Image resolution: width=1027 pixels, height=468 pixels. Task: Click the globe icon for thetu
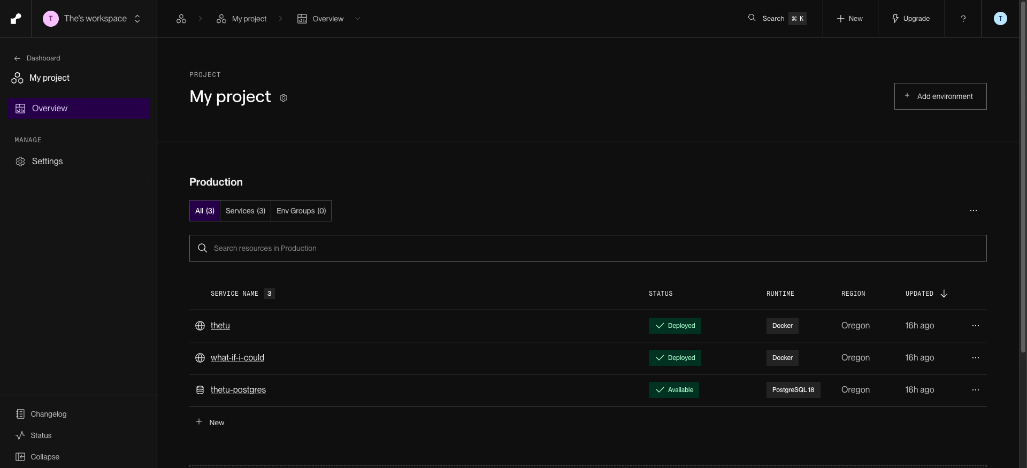(x=200, y=326)
